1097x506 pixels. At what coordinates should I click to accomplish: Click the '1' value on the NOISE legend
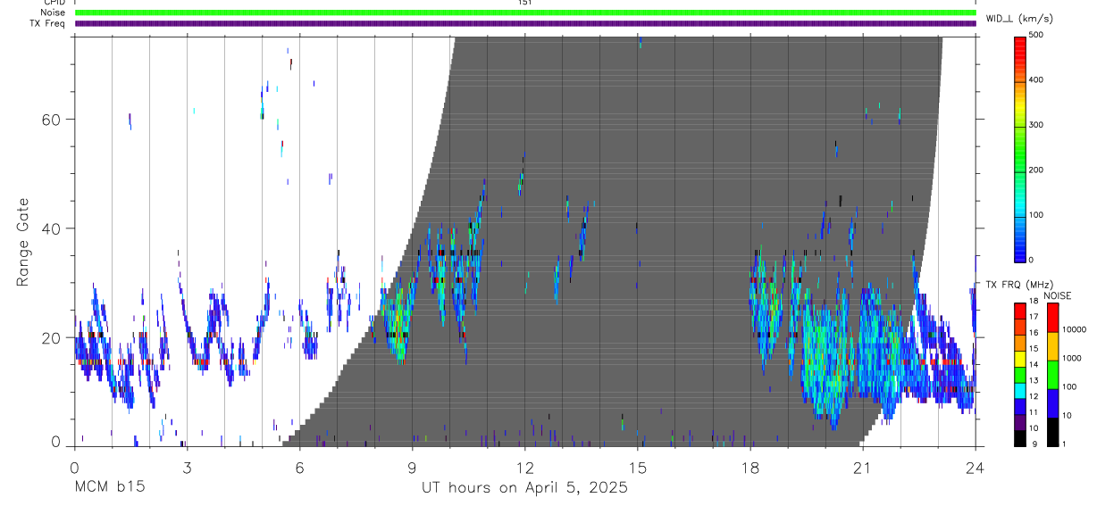click(1066, 444)
